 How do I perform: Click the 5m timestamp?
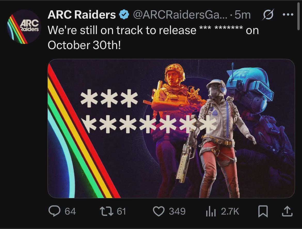[243, 15]
